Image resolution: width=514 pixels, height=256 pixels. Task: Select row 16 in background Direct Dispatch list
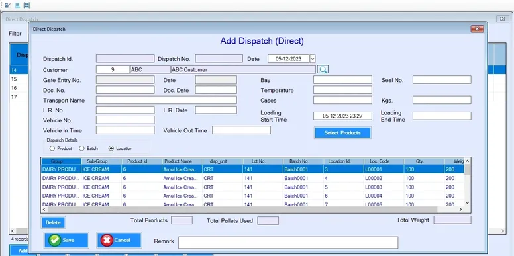pyautogui.click(x=19, y=88)
